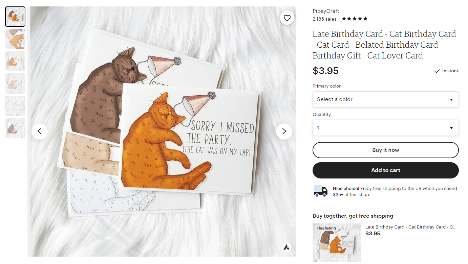The height and width of the screenshot is (264, 468).
Task: Click the This listing badge image
Action: click(337, 242)
